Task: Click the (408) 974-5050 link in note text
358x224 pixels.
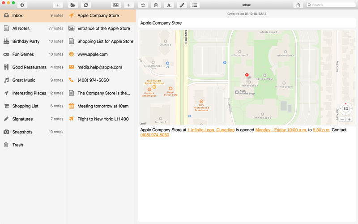Action: 154,135
